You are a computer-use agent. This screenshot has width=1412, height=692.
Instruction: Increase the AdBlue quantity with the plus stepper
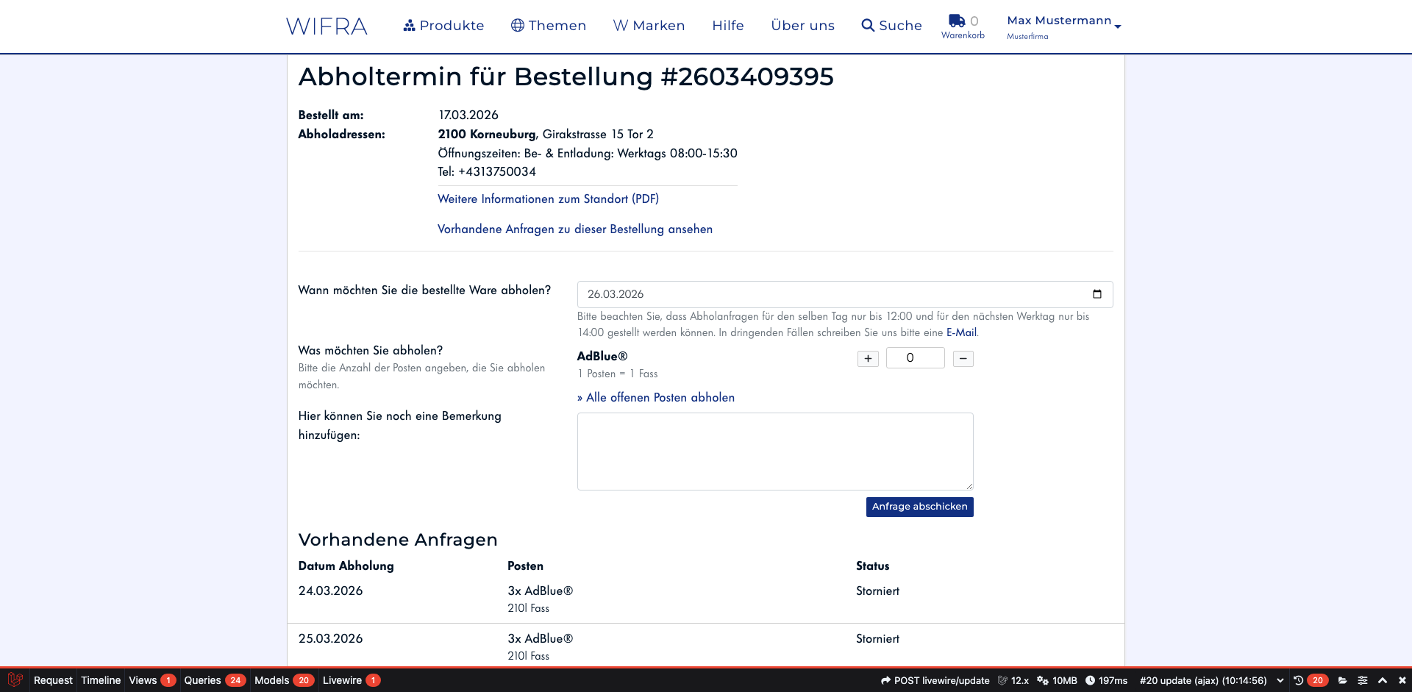[868, 358]
